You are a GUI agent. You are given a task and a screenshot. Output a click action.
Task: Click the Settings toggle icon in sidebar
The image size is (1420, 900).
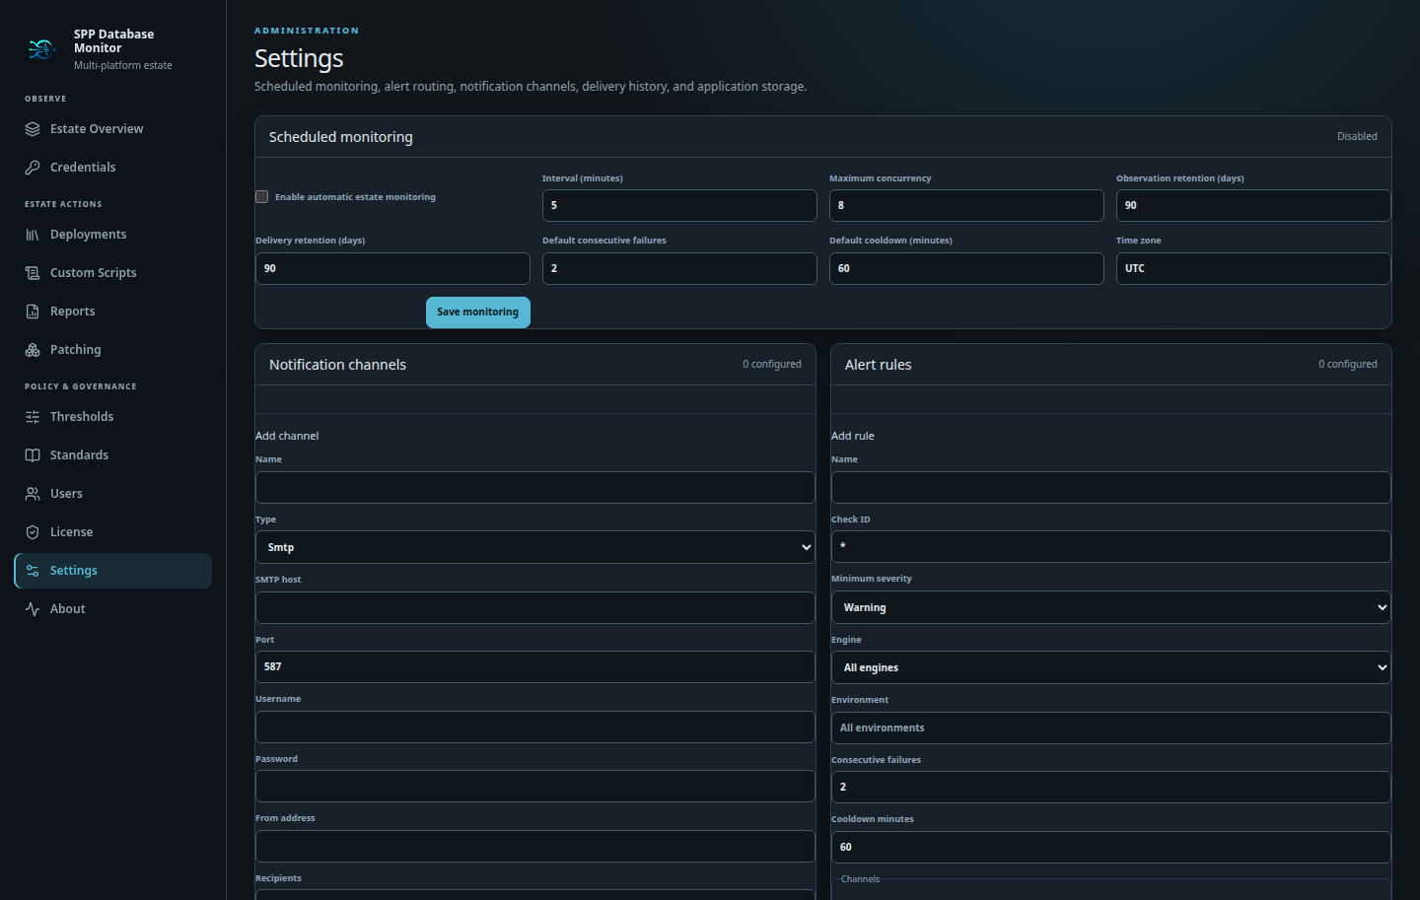33,571
